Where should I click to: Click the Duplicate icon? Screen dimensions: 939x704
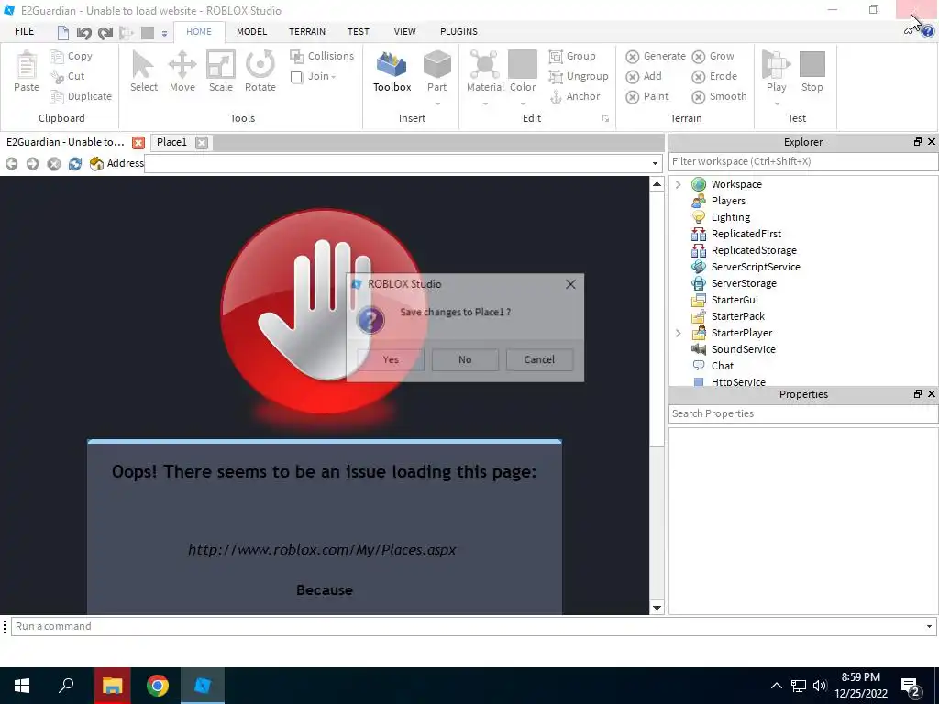pos(57,96)
